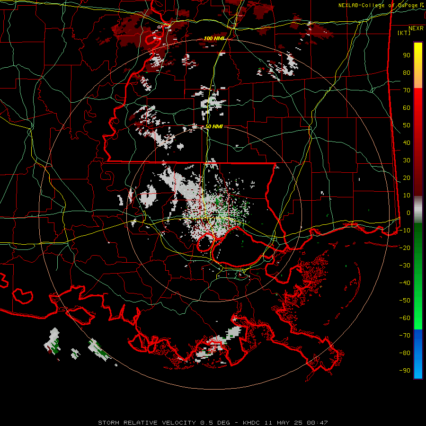Click the -40 value on the velocity scale
The width and height of the screenshot is (426, 426).
click(405, 283)
